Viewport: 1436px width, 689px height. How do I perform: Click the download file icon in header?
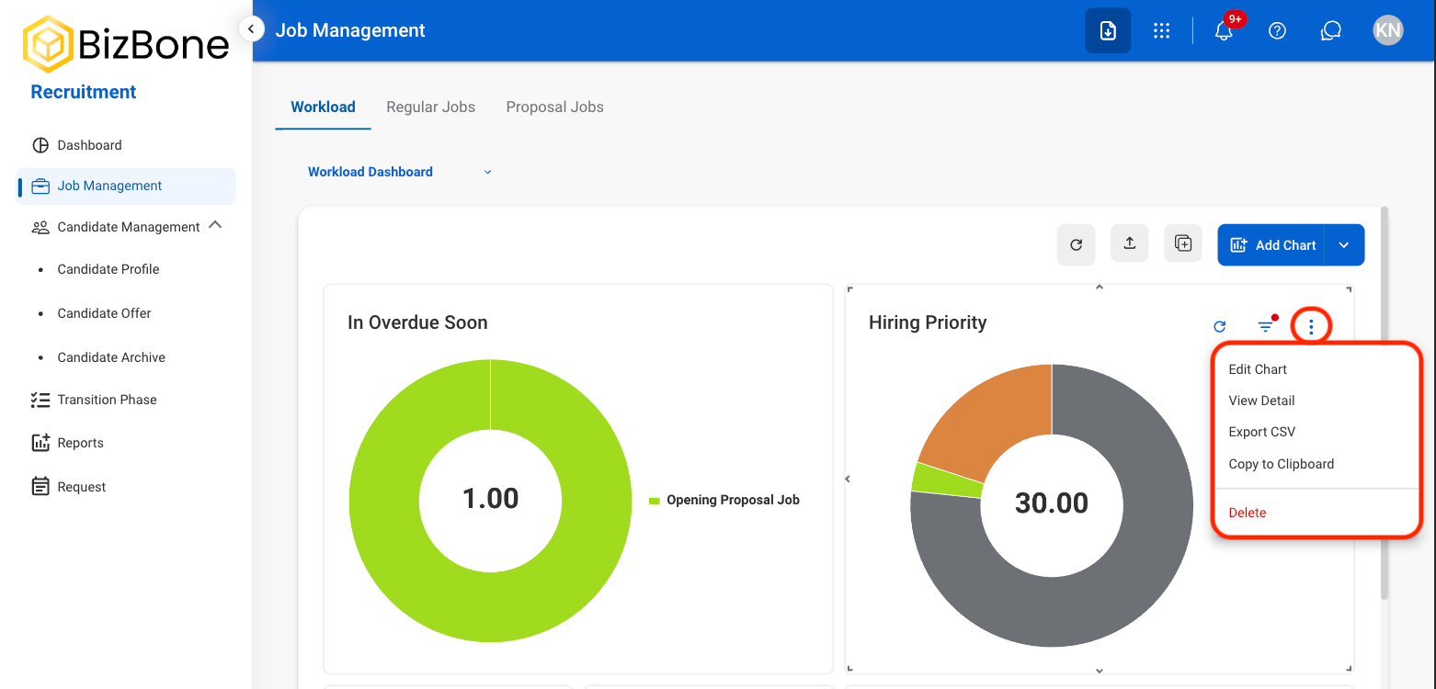pyautogui.click(x=1108, y=30)
